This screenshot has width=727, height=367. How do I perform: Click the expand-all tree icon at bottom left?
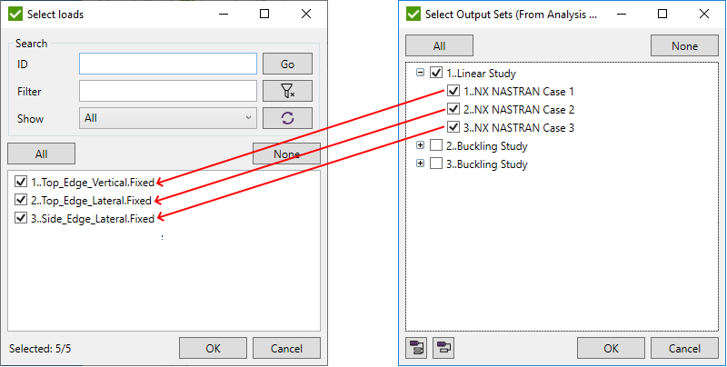(418, 348)
